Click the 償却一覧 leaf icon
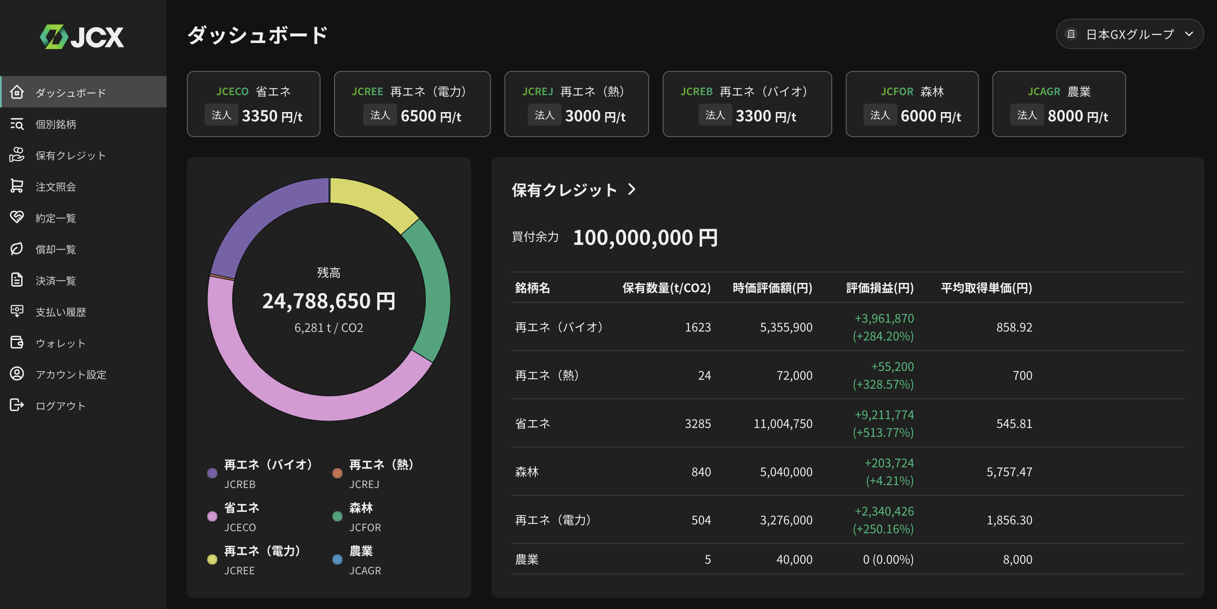Image resolution: width=1217 pixels, height=609 pixels. point(17,249)
